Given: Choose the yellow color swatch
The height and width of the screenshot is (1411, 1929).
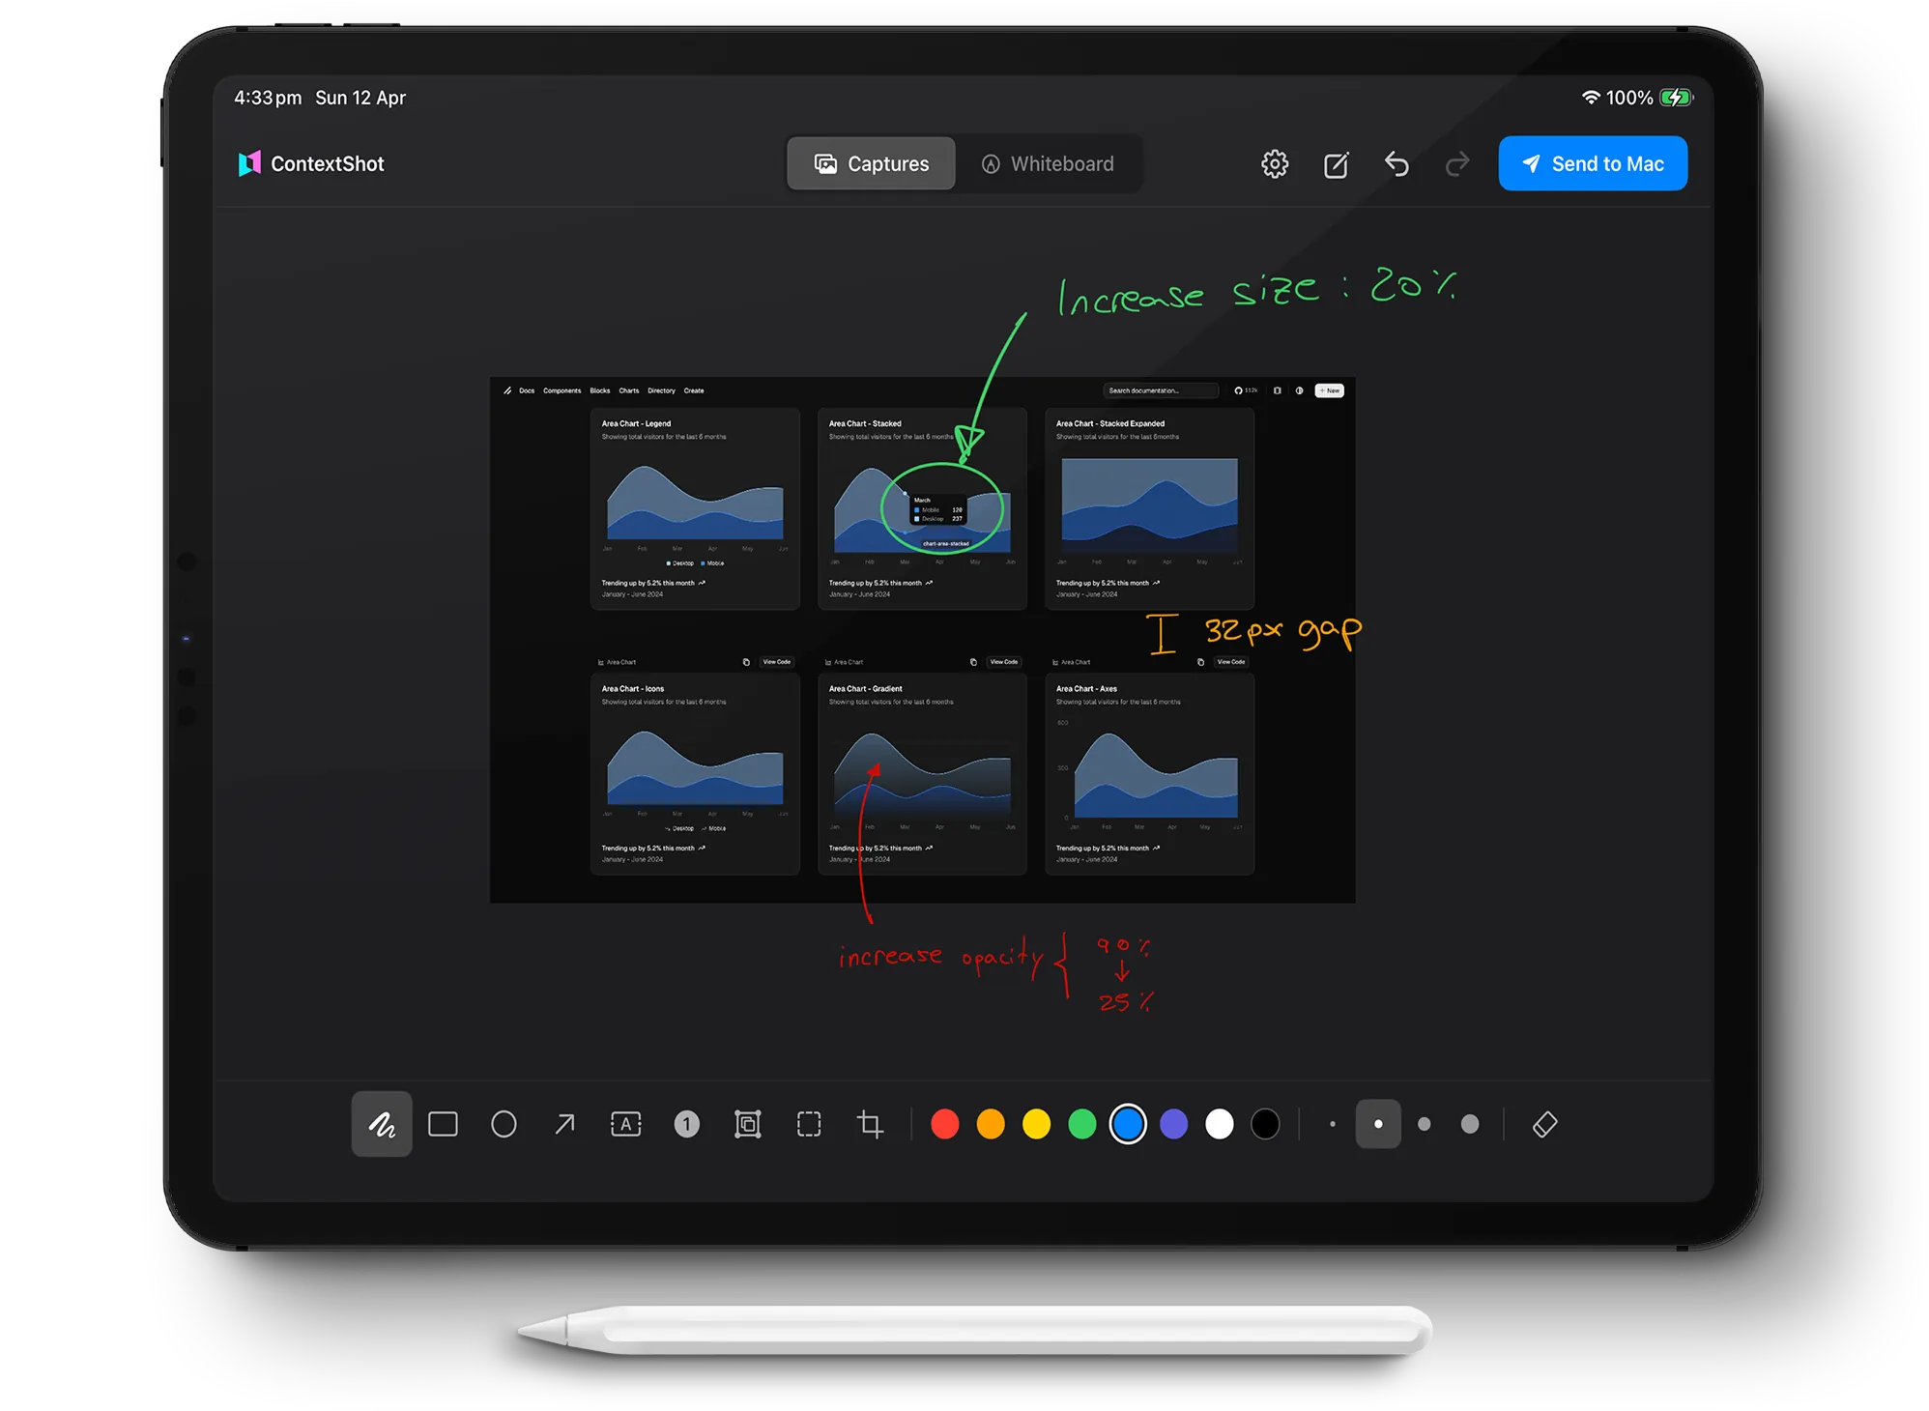Looking at the screenshot, I should [x=1036, y=1124].
